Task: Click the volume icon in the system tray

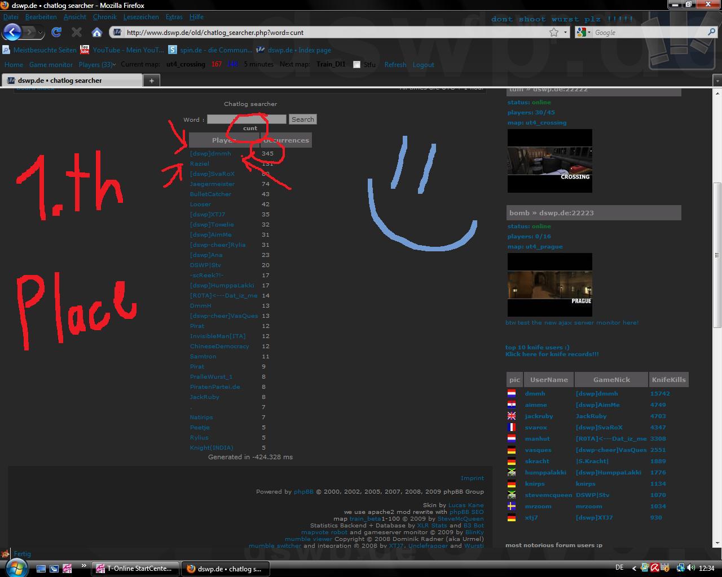Action: click(692, 568)
